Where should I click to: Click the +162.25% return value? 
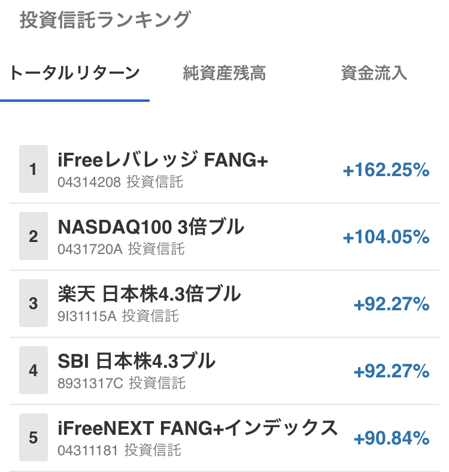point(386,170)
